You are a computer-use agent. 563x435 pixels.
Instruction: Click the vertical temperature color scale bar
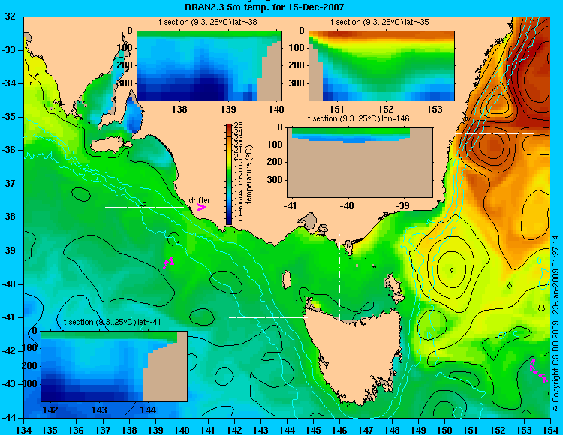coord(229,174)
